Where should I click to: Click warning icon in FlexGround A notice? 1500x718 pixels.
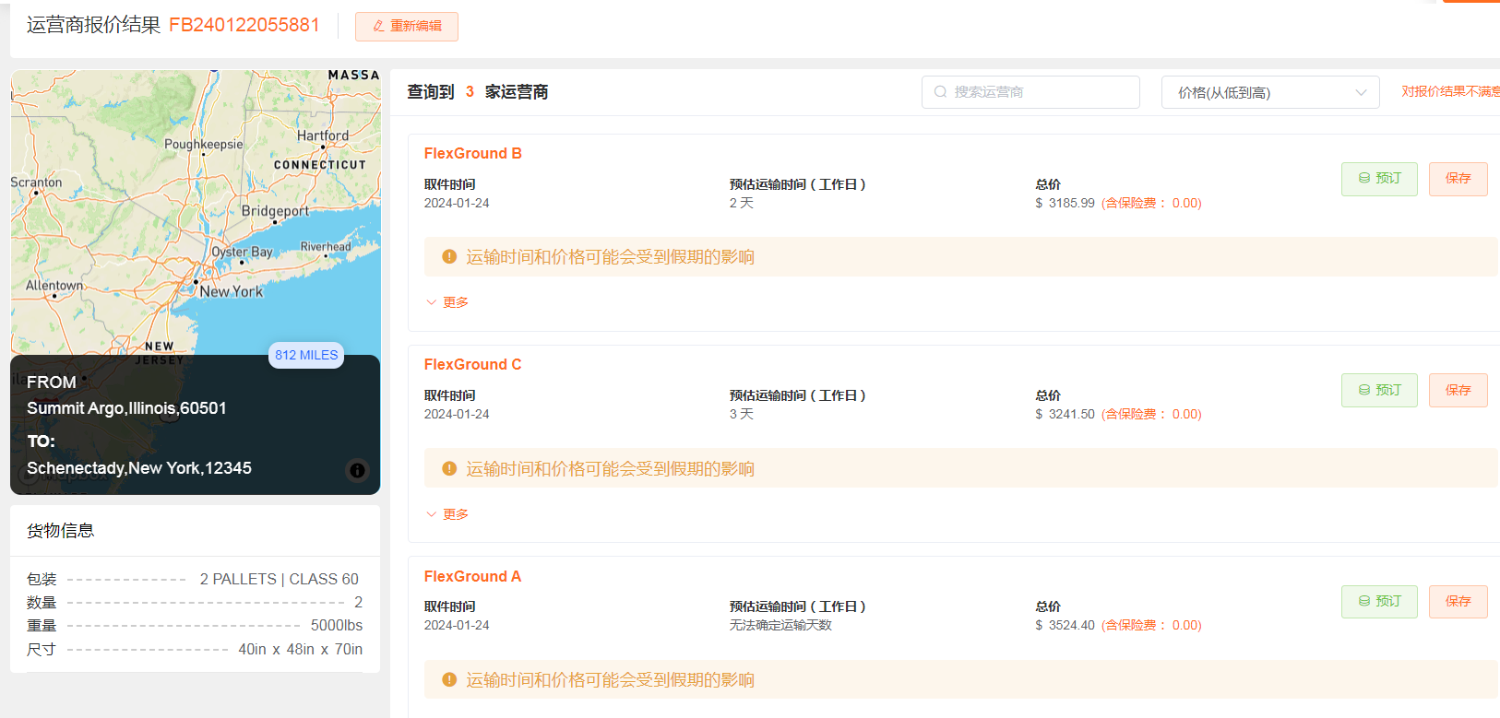pos(449,680)
